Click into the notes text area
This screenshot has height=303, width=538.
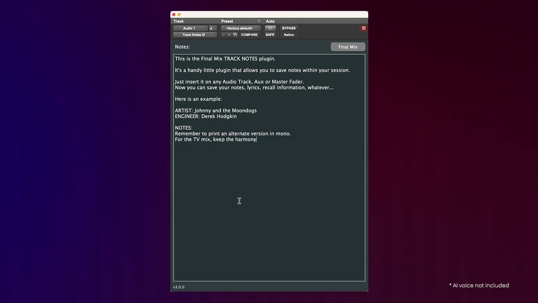[x=269, y=167]
